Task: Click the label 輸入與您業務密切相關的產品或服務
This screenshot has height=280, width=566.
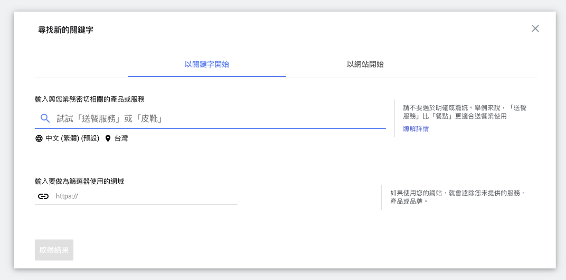Action: coord(90,99)
